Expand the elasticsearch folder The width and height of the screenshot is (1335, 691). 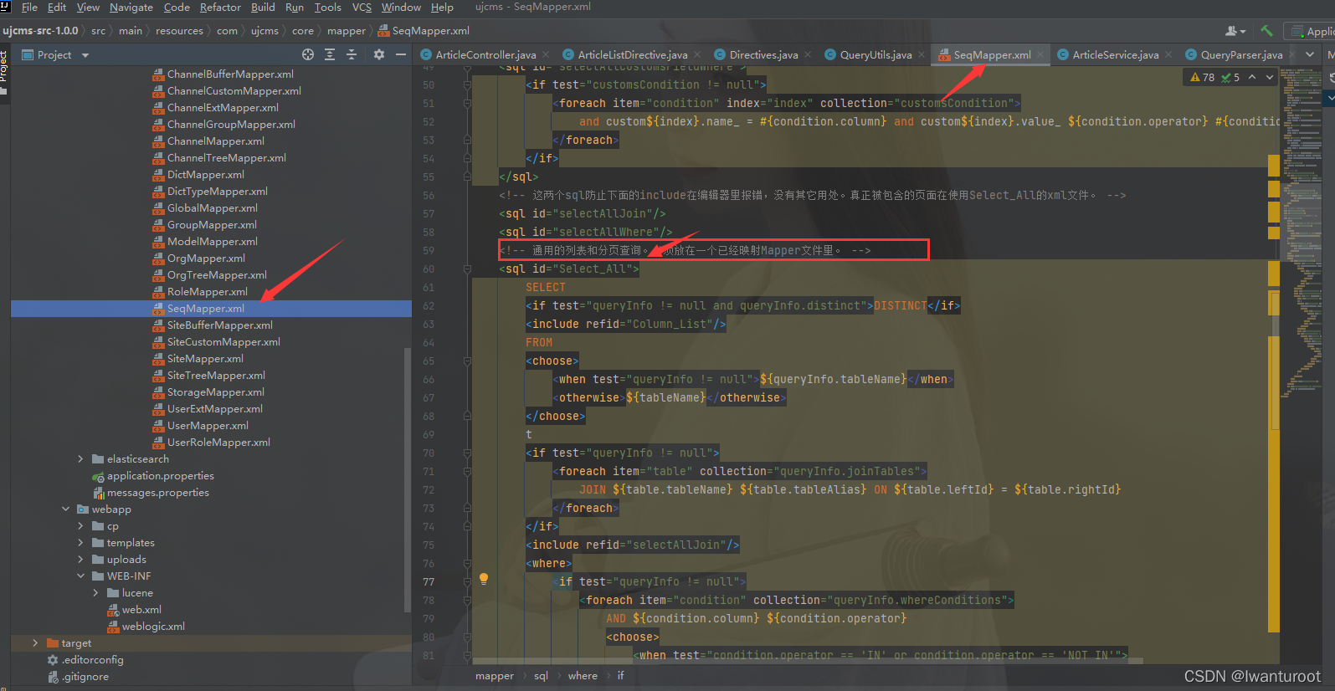click(x=80, y=459)
